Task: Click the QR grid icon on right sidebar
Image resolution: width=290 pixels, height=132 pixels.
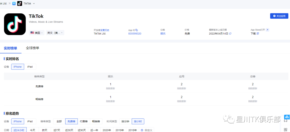Action: 286,130
